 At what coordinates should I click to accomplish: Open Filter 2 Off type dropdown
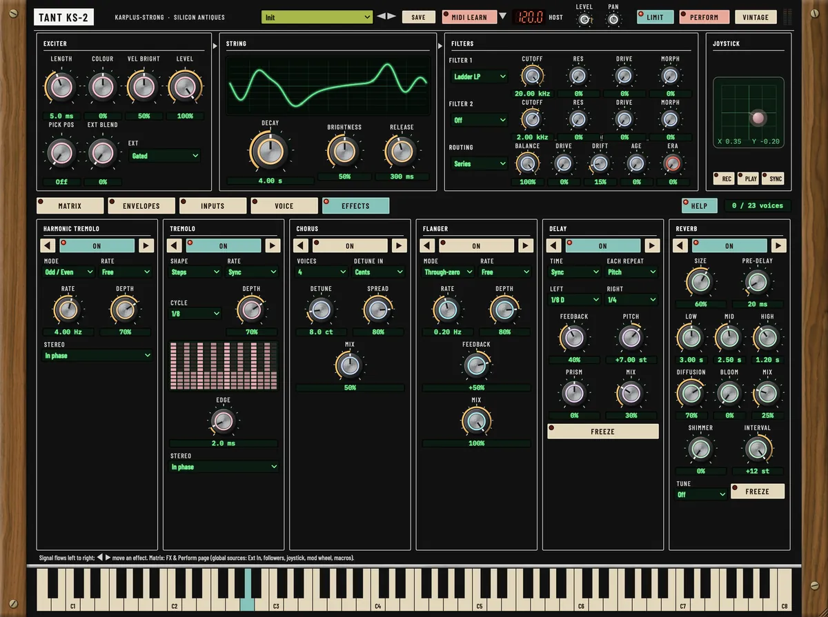[x=480, y=120]
